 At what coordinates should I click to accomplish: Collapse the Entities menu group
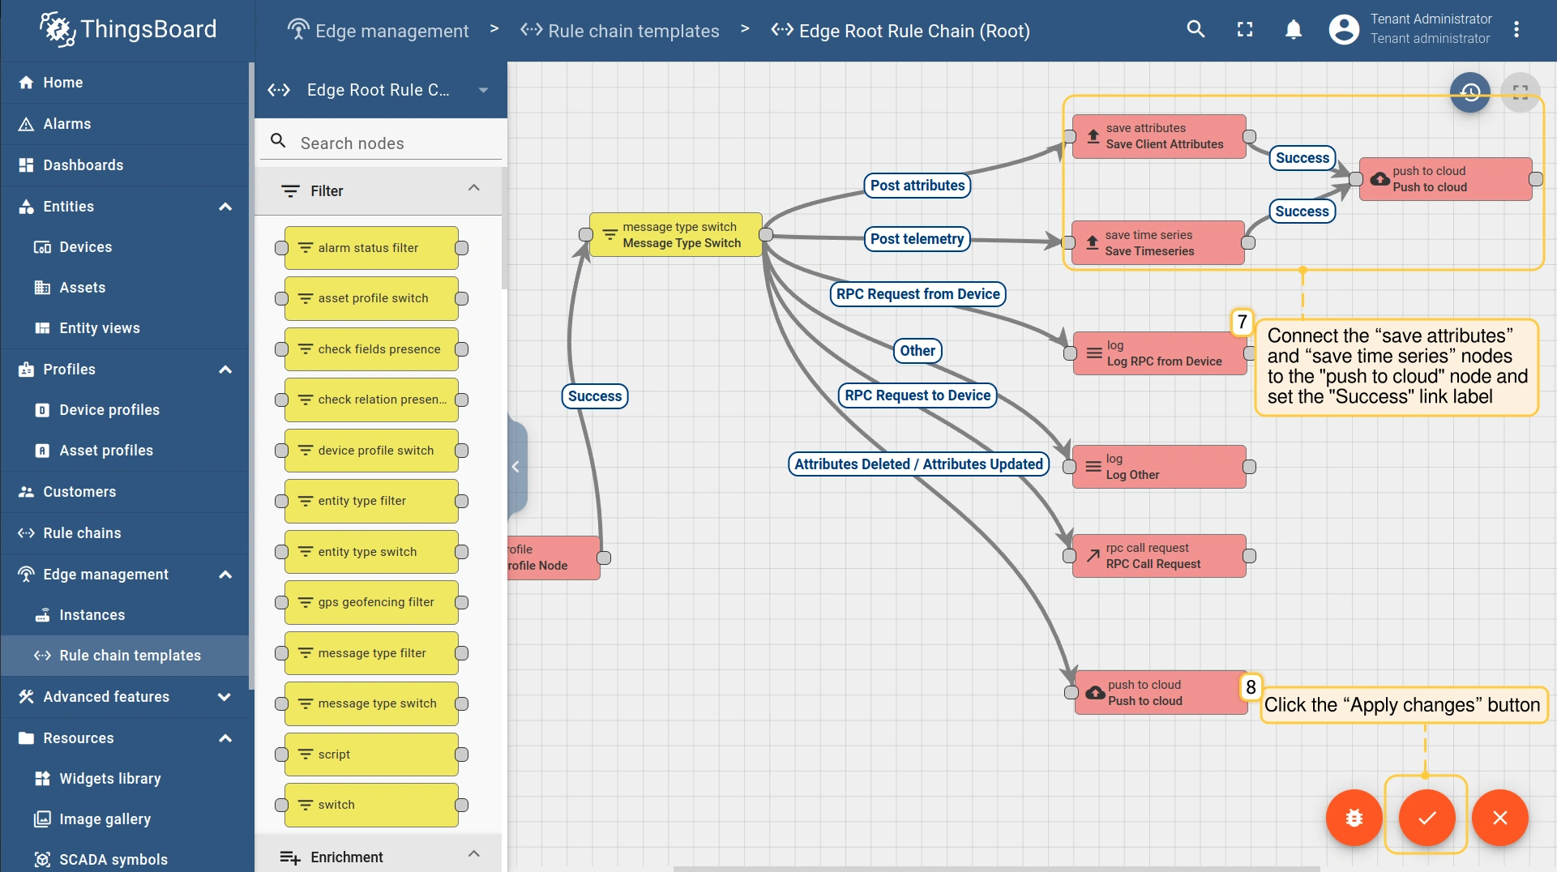(x=225, y=207)
